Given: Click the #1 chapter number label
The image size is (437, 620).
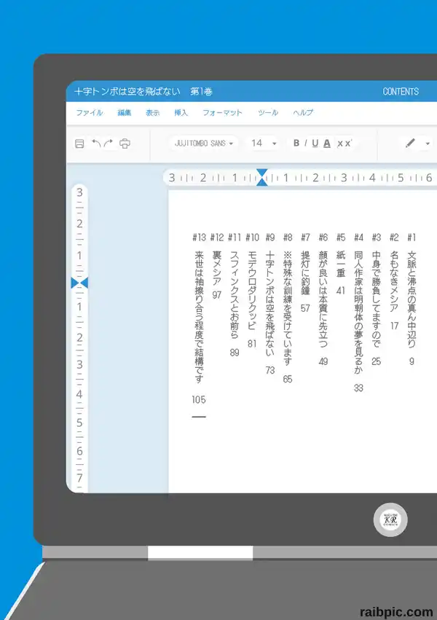Looking at the screenshot, I should (412, 238).
